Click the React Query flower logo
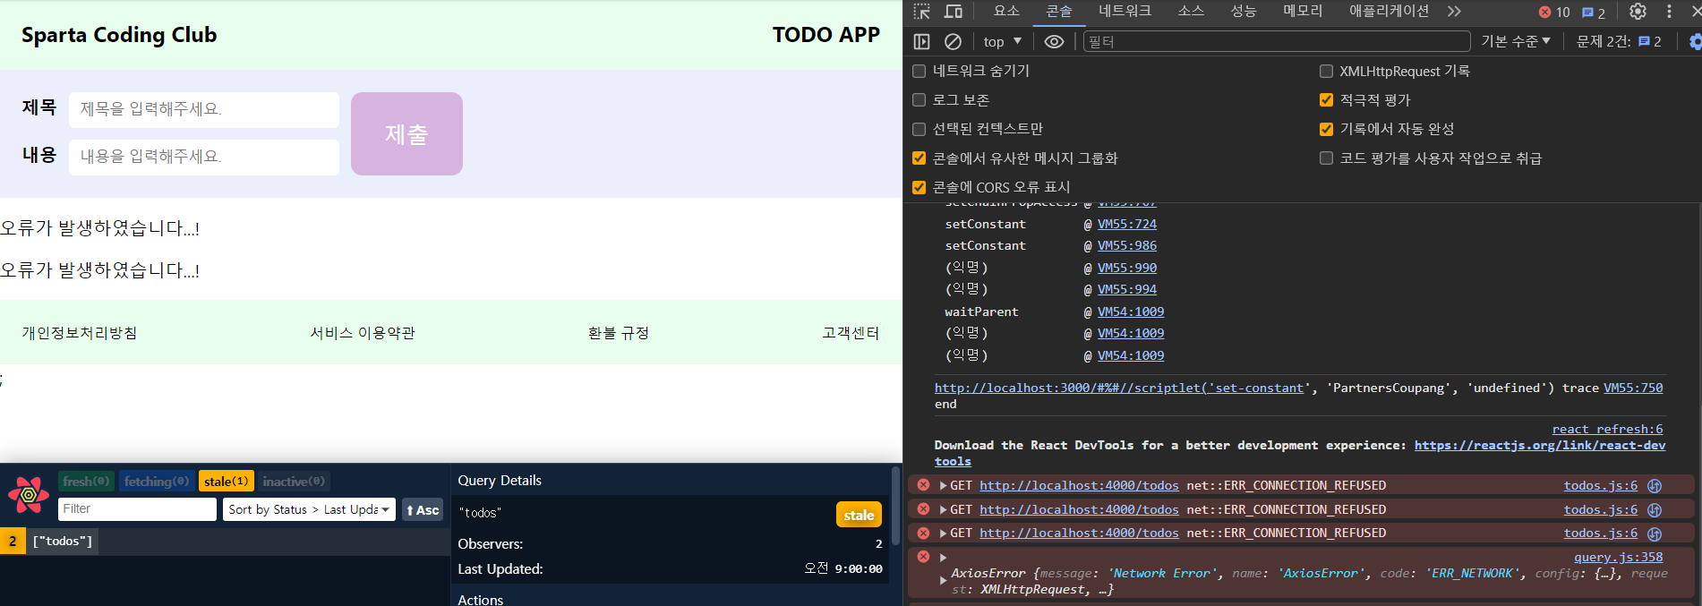The image size is (1702, 606). [x=29, y=494]
